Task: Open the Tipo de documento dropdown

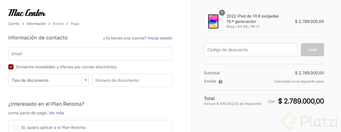Action: click(48, 80)
